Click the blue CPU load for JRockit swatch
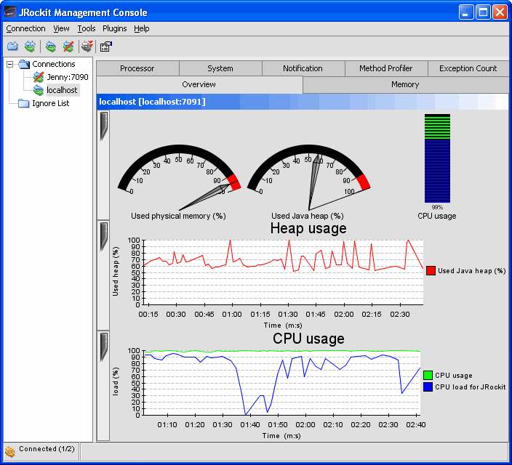The height and width of the screenshot is (465, 512). [428, 387]
